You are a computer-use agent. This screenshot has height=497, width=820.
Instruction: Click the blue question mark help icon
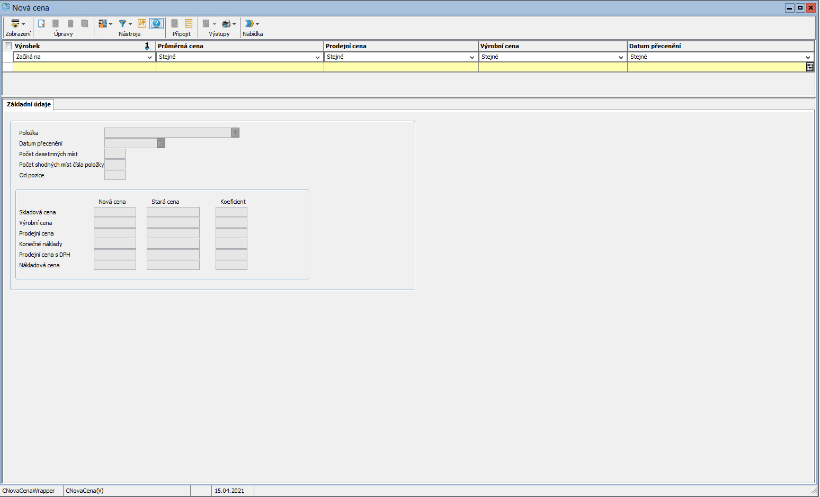[x=156, y=23]
